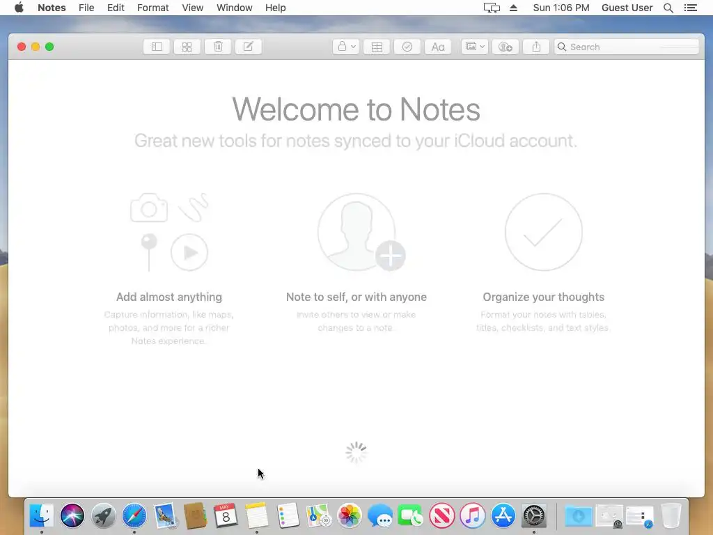Open Contacts book icon in Dock

coord(196,516)
